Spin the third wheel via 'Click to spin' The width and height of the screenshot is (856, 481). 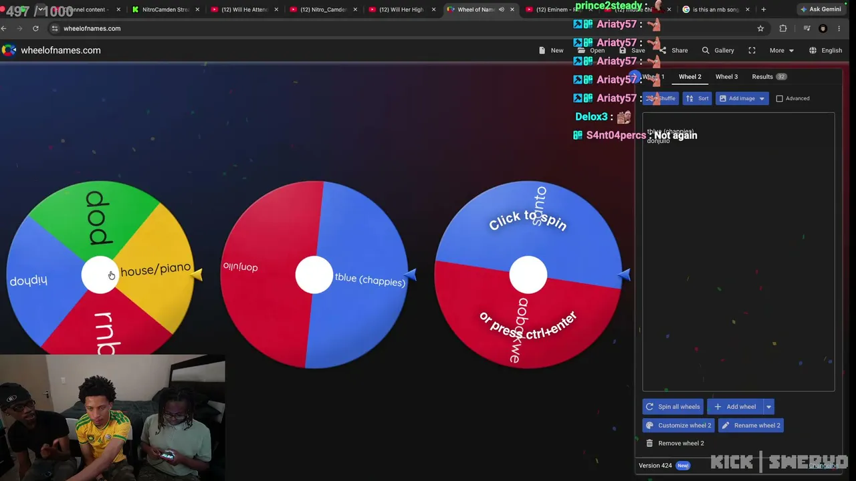(x=528, y=220)
